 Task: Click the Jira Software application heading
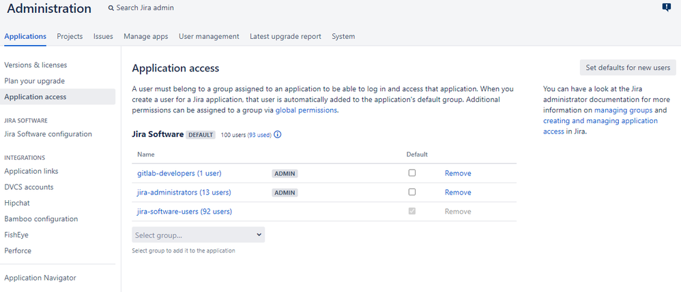coord(158,134)
